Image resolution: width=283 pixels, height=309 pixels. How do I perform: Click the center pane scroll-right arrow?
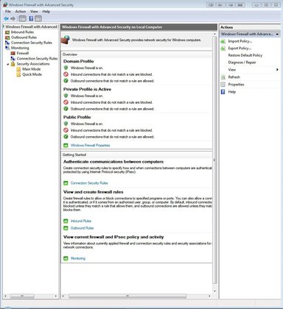tap(209, 296)
